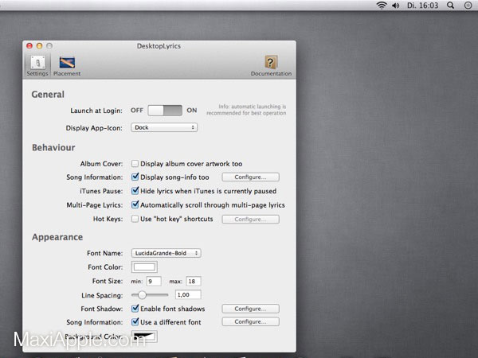Open the Font Name LucidaGrande-Bold dropdown
The image size is (478, 358).
[x=167, y=253]
